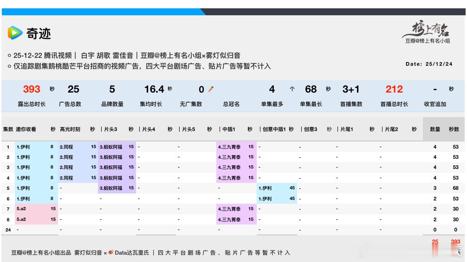Click the 4.三九胃泰 cell in episode 8 row
This screenshot has height=262, width=467.
click(229, 219)
